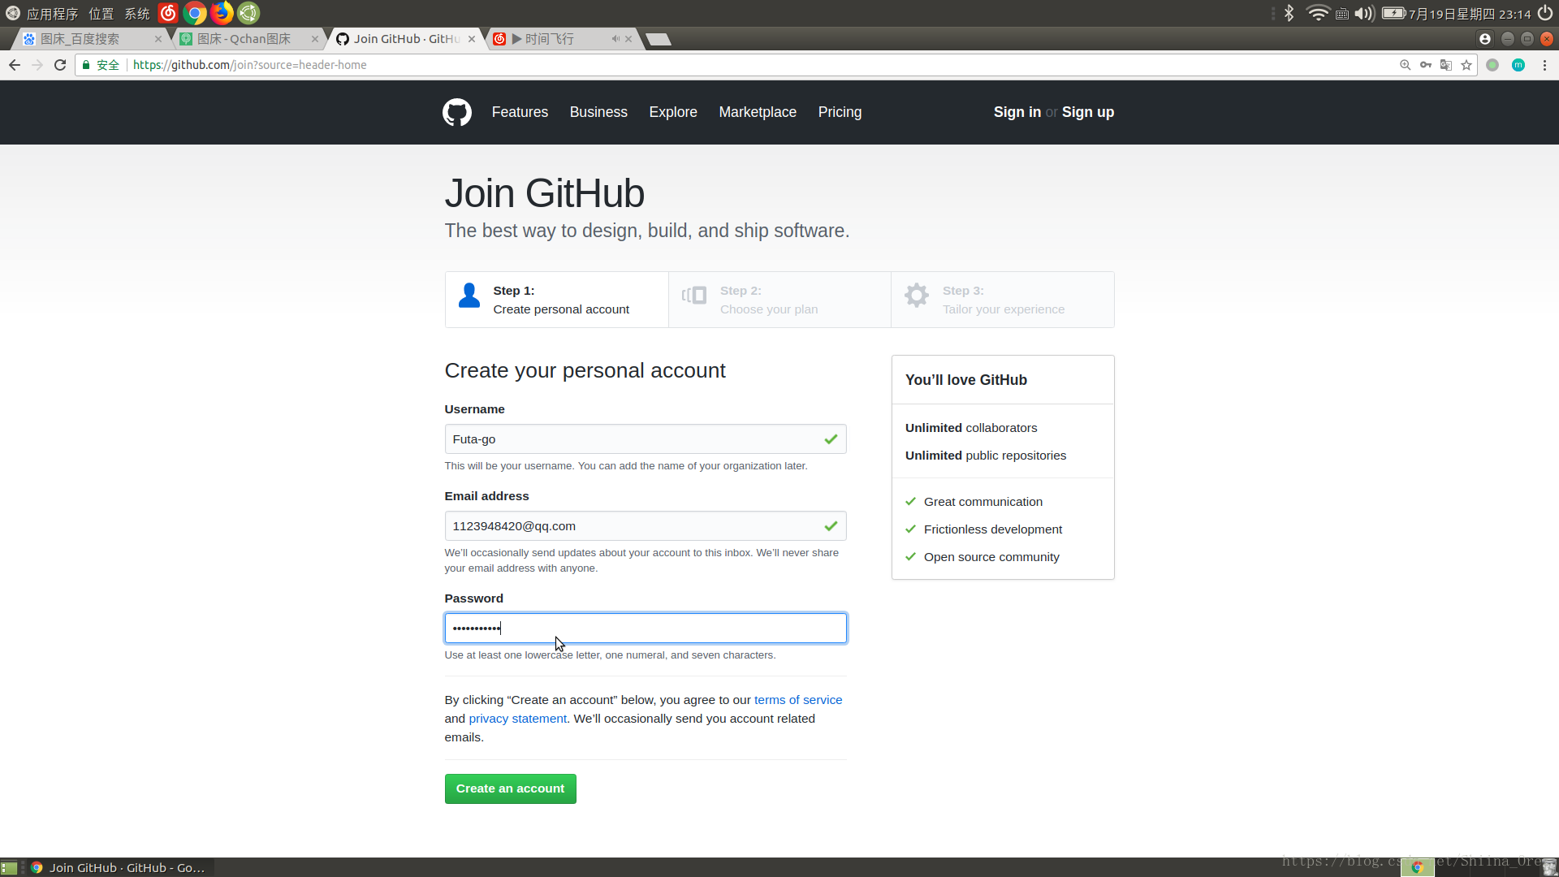This screenshot has height=877, width=1559.
Task: Click the zoom magnifier icon in address bar
Action: pyautogui.click(x=1405, y=65)
